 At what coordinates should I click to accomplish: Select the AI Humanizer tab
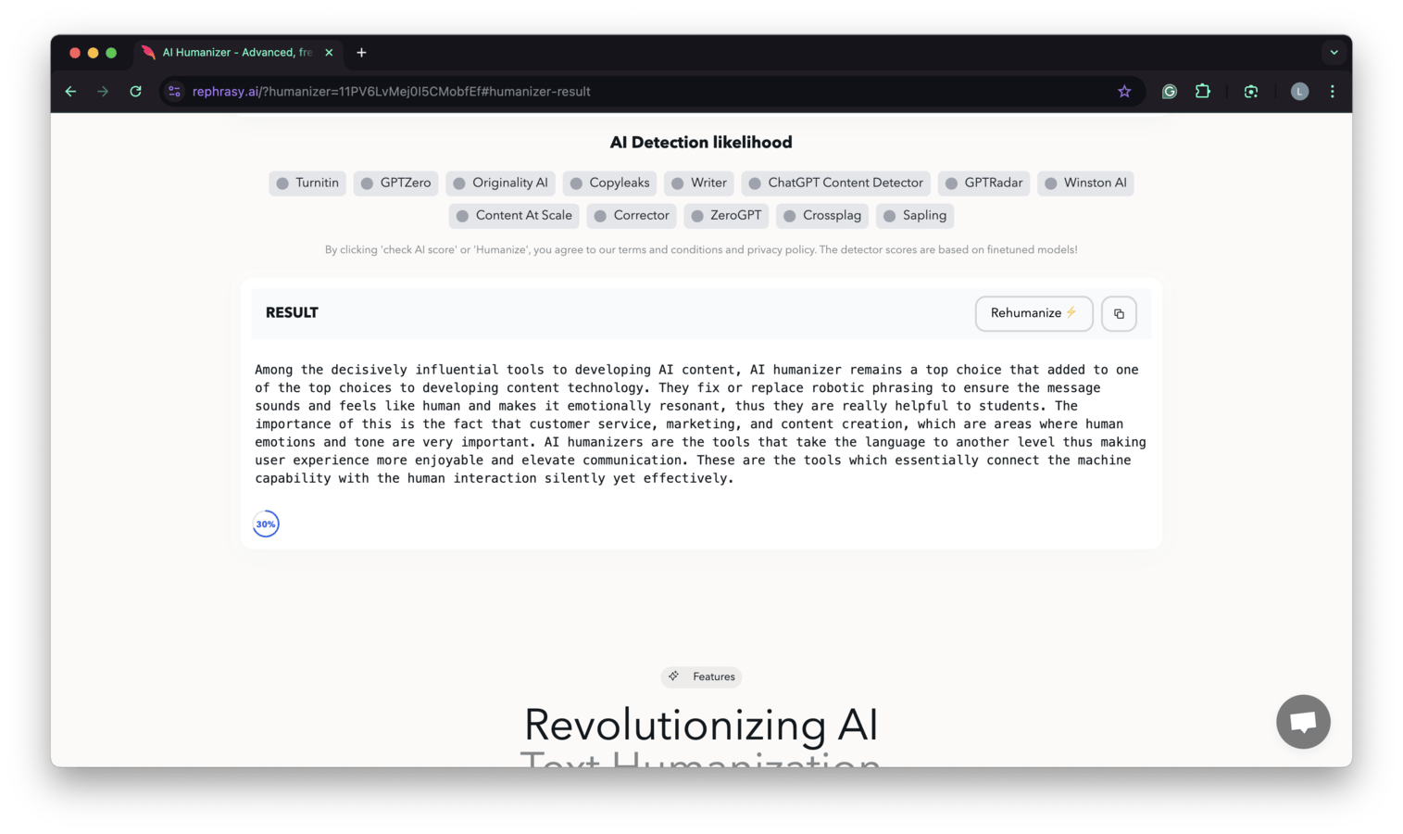(238, 53)
